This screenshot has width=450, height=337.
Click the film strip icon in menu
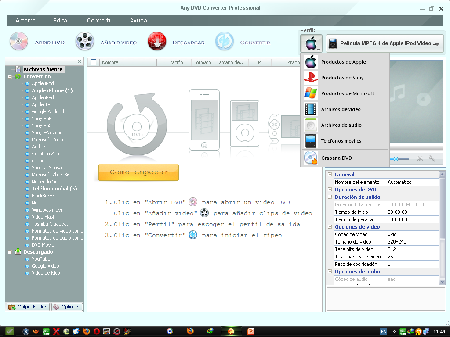(x=311, y=109)
